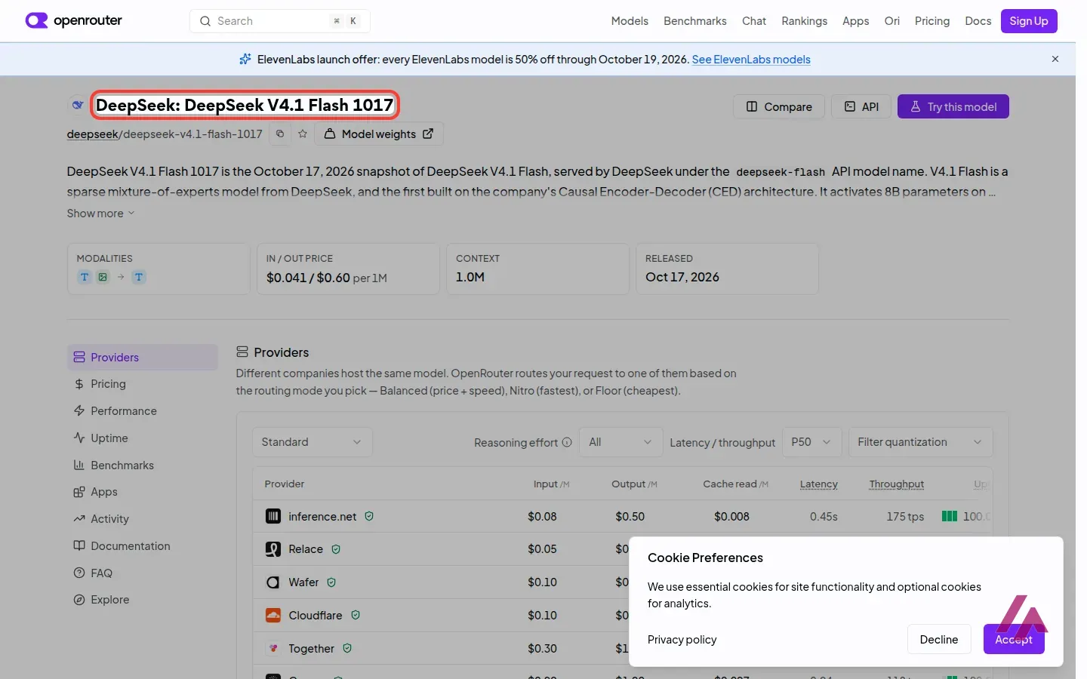This screenshot has height=679, width=1087.
Task: Click the Relace provider logo
Action: pyautogui.click(x=273, y=549)
